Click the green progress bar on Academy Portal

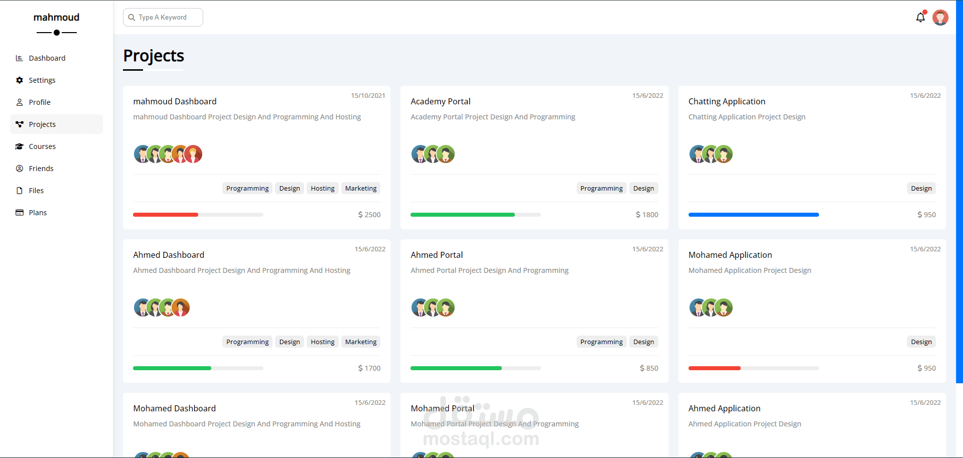click(x=463, y=215)
